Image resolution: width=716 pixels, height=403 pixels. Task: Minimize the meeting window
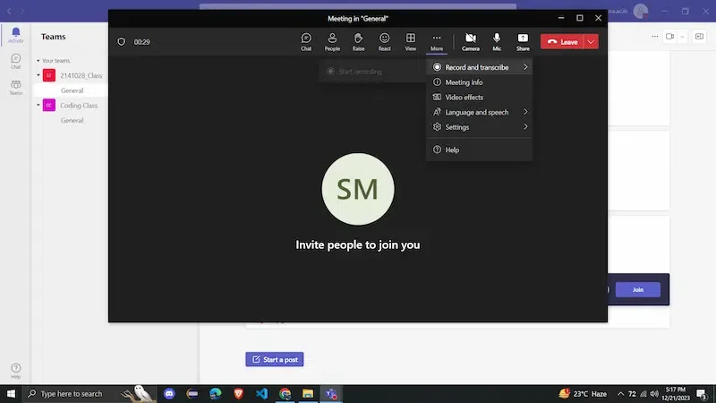click(561, 18)
